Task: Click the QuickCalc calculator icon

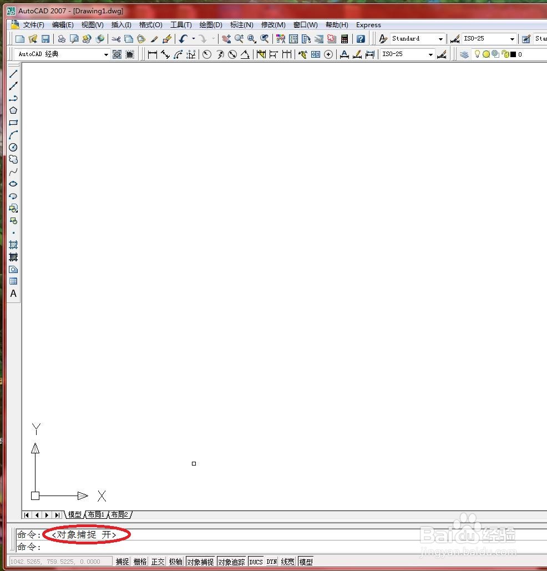Action: tap(345, 39)
